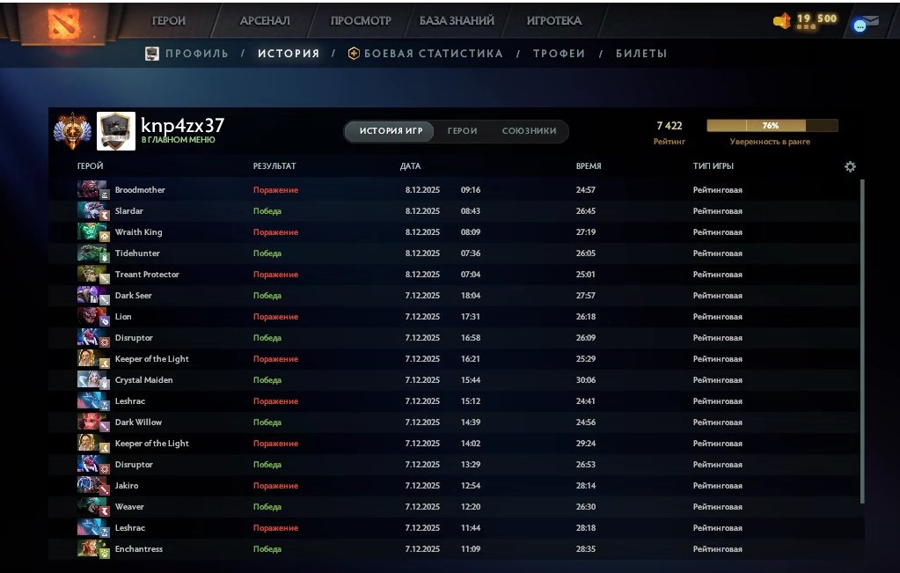Click the knp4zx37 player avatar

click(x=116, y=130)
